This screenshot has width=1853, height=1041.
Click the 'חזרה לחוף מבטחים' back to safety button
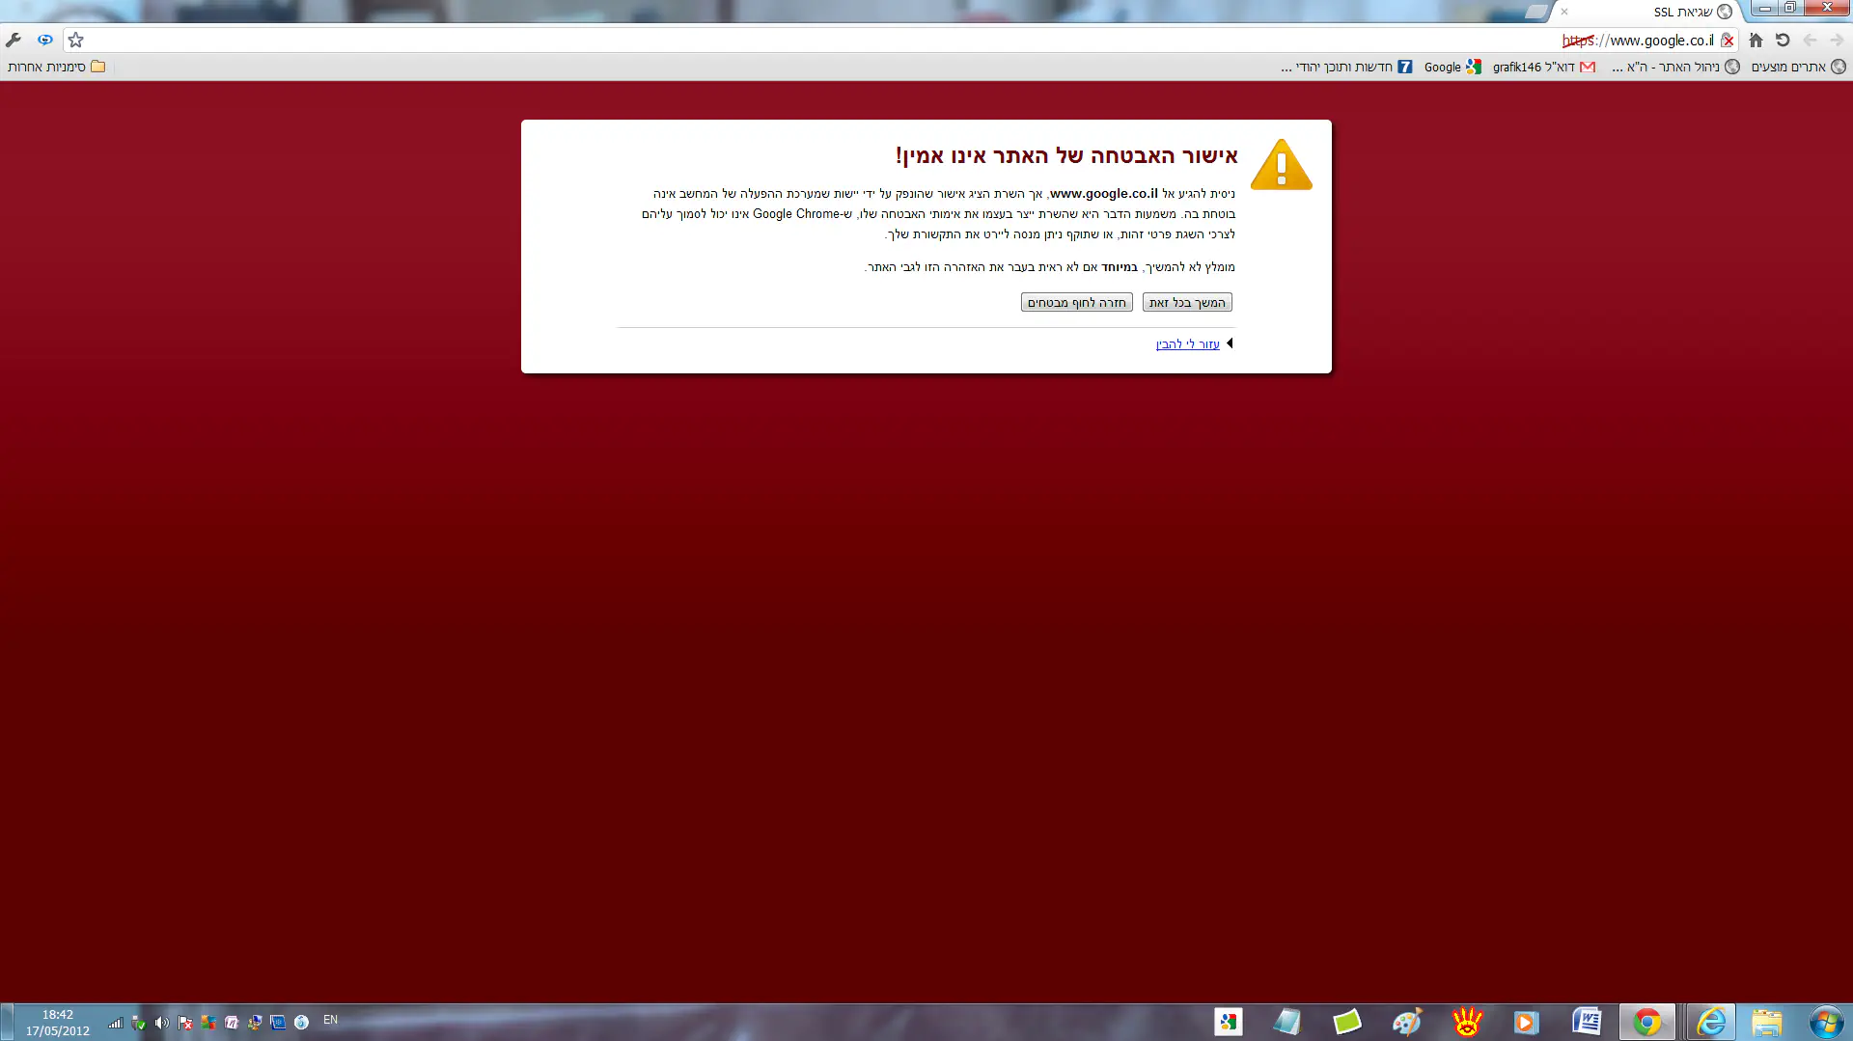(x=1076, y=303)
